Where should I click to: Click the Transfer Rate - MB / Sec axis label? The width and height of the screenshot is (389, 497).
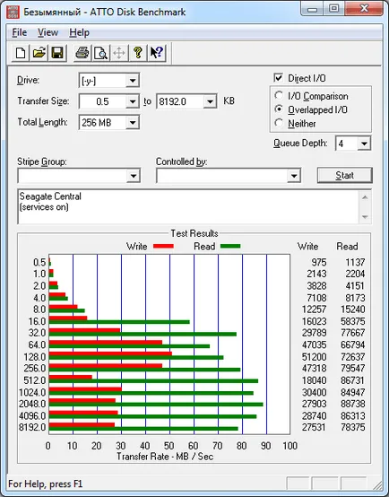click(165, 457)
